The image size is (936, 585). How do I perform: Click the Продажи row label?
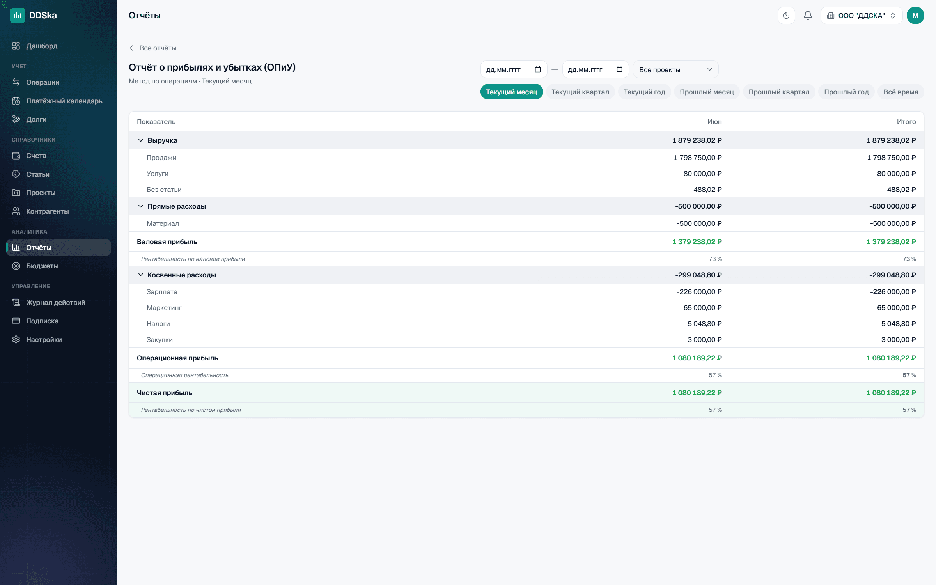tap(161, 158)
